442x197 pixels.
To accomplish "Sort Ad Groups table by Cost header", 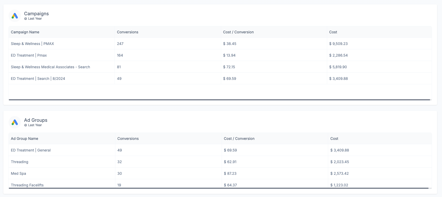I will (334, 139).
